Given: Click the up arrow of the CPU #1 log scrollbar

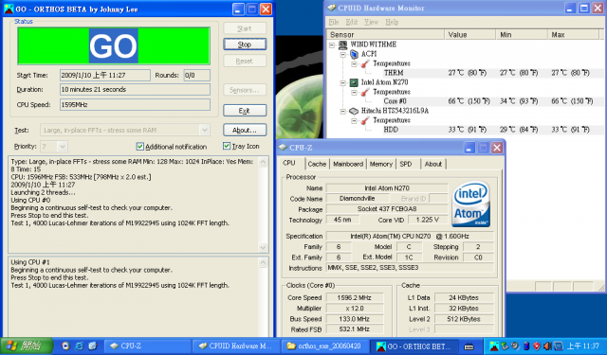Looking at the screenshot, I should (263, 263).
